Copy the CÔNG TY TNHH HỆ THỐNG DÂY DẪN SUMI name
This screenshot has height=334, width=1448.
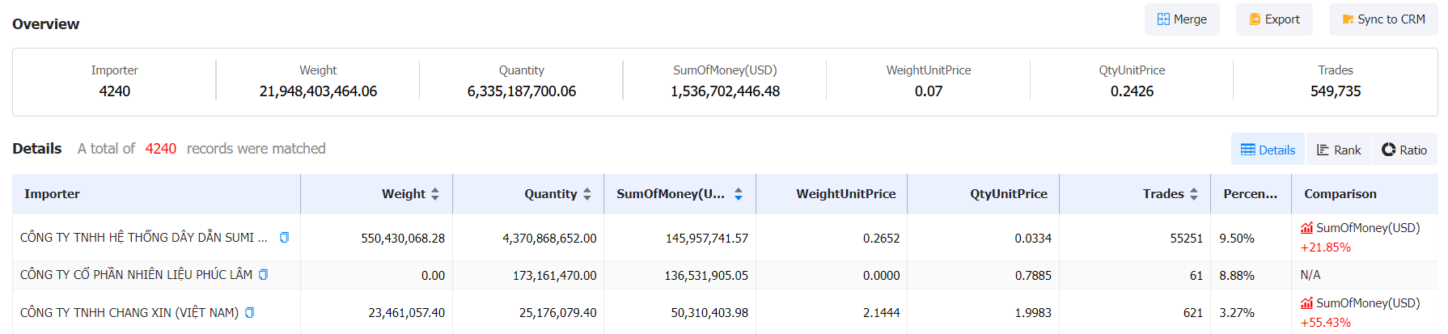click(x=284, y=238)
